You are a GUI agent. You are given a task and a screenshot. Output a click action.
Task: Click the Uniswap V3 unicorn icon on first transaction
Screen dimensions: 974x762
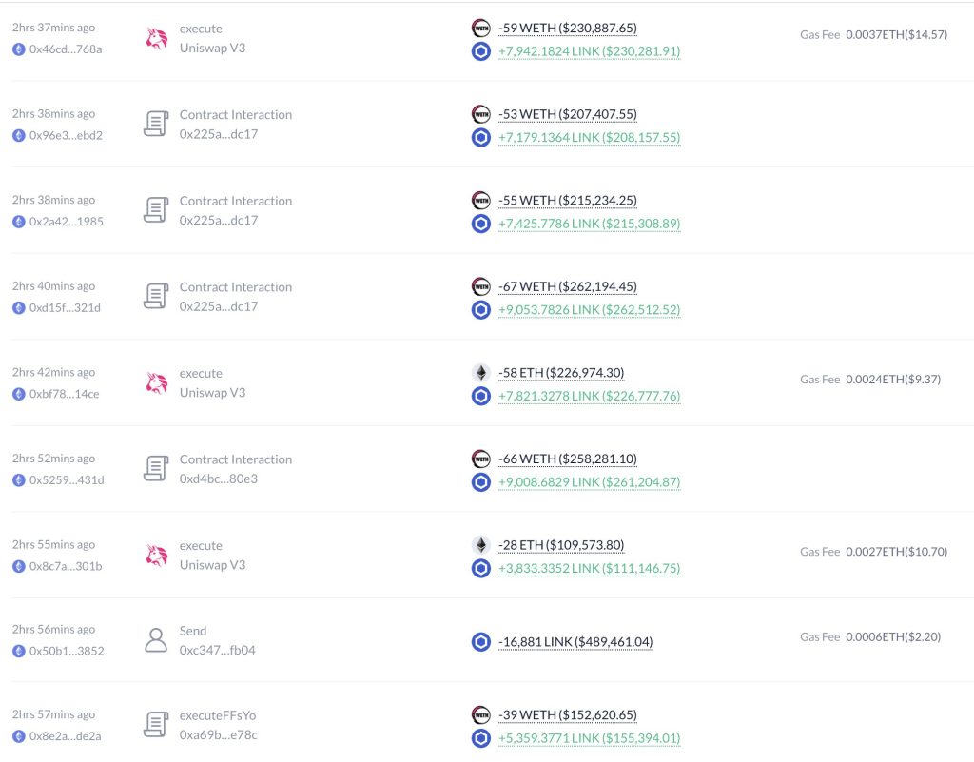coord(156,38)
